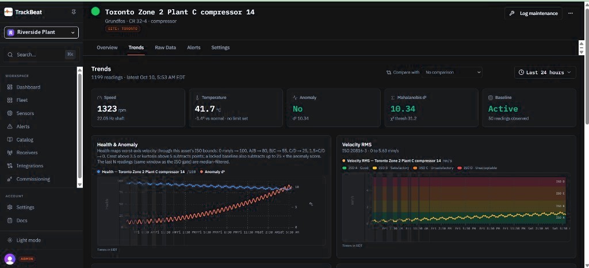Click the Baseline database icon
589x268 pixels.
[x=490, y=98]
